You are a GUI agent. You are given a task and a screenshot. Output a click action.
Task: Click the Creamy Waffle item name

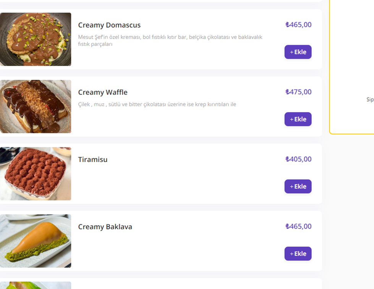[x=103, y=93]
